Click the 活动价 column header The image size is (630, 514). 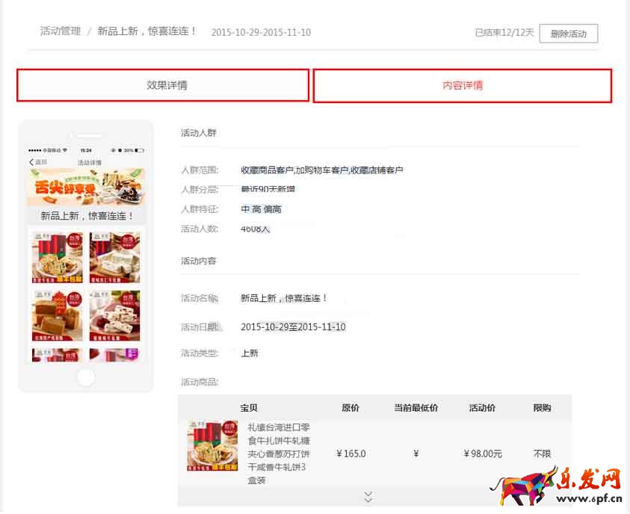coord(483,408)
